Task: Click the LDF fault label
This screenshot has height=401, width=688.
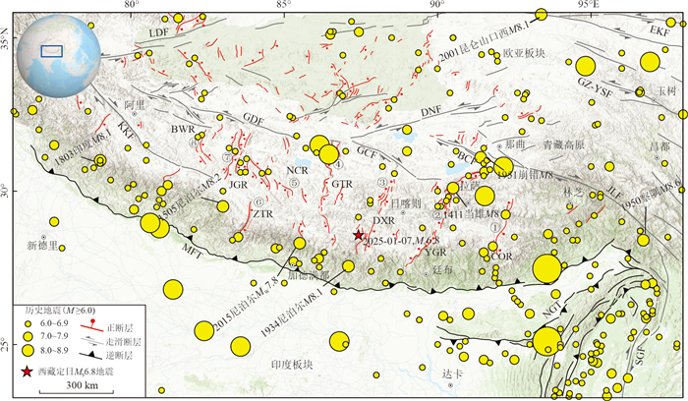Action: pyautogui.click(x=159, y=33)
